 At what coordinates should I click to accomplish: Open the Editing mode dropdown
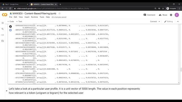168,22
